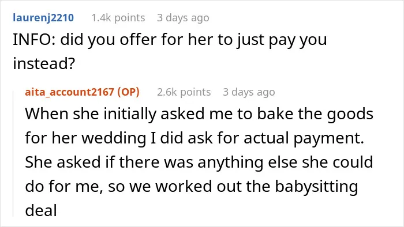The image size is (404, 227).
Task: Open laurenj2210's user profile
Action: click(43, 18)
